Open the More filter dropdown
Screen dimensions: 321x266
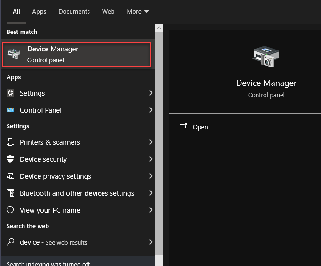(x=137, y=12)
